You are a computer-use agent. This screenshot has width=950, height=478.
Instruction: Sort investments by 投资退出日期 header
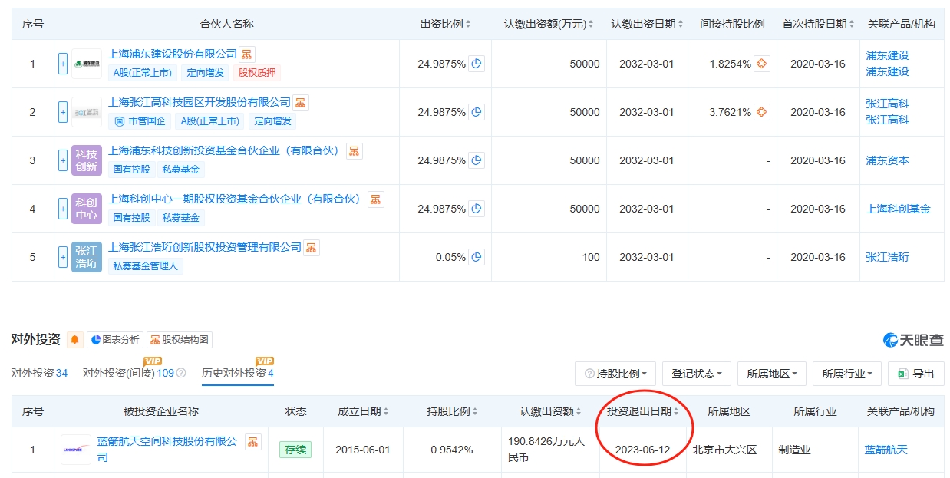[643, 411]
